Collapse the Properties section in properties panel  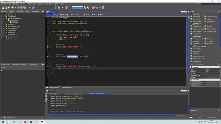point(191,67)
